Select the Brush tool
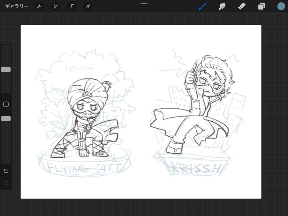This screenshot has height=216, width=288. (x=203, y=6)
